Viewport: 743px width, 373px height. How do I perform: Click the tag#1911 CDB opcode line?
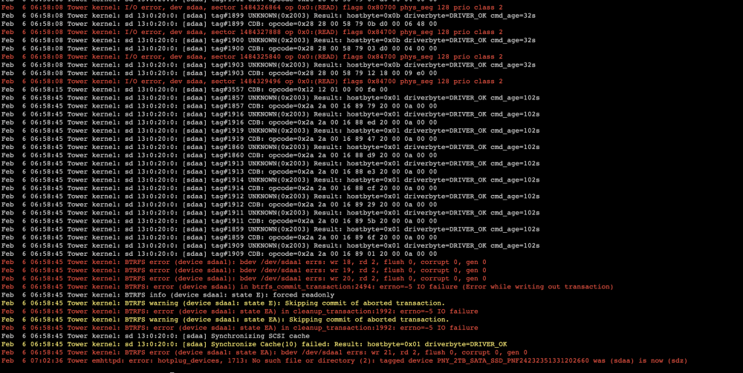(219, 221)
